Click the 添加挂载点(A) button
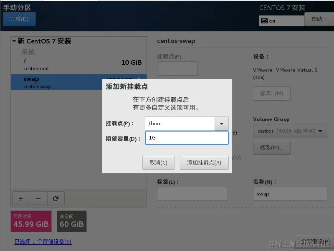Screen dimensions: 334x251 point(203,163)
